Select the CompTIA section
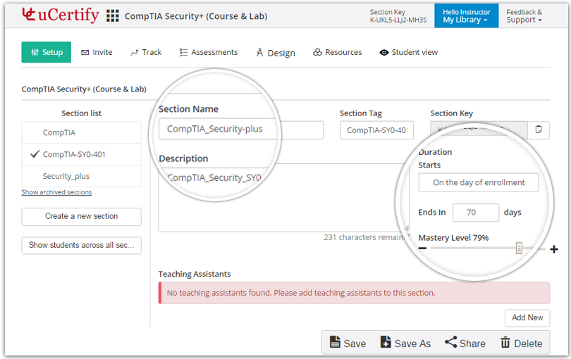 coord(82,132)
